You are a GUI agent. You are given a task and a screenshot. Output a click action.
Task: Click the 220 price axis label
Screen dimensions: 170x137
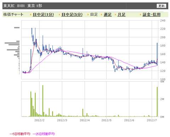tap(163, 29)
